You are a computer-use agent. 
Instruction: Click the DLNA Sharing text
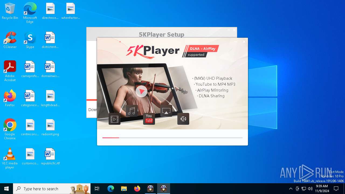click(x=212, y=96)
